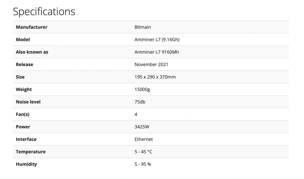The image size is (304, 179).
Task: Select the 15000g weight value
Action: point(142,89)
